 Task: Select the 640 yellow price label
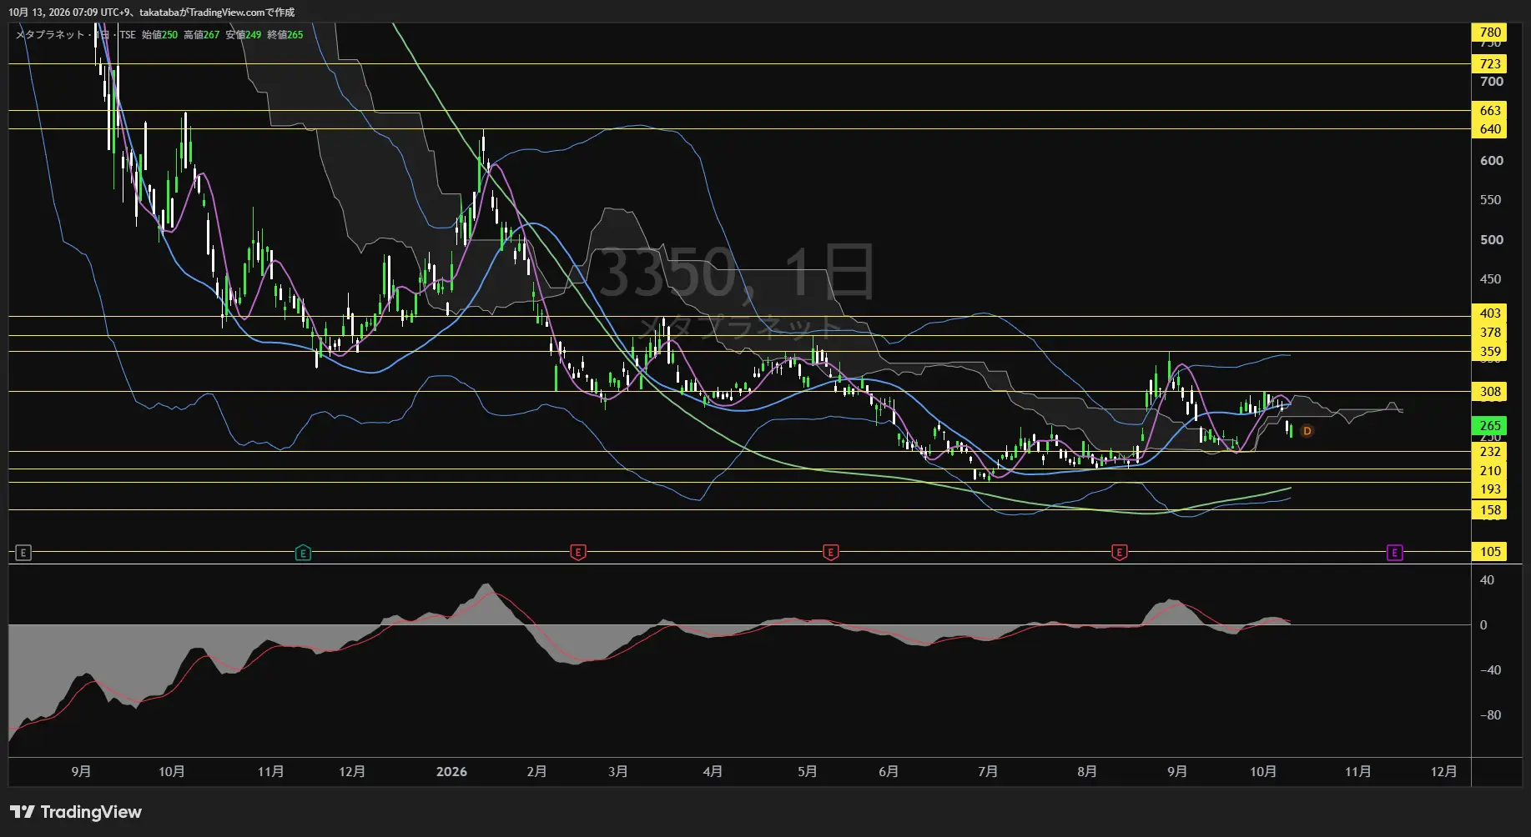tap(1489, 129)
